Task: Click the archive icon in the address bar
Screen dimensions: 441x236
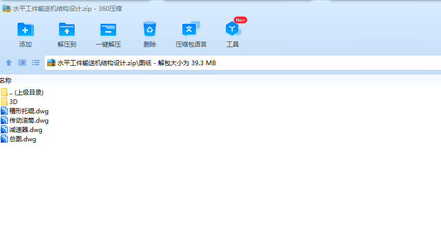Action: click(x=51, y=63)
